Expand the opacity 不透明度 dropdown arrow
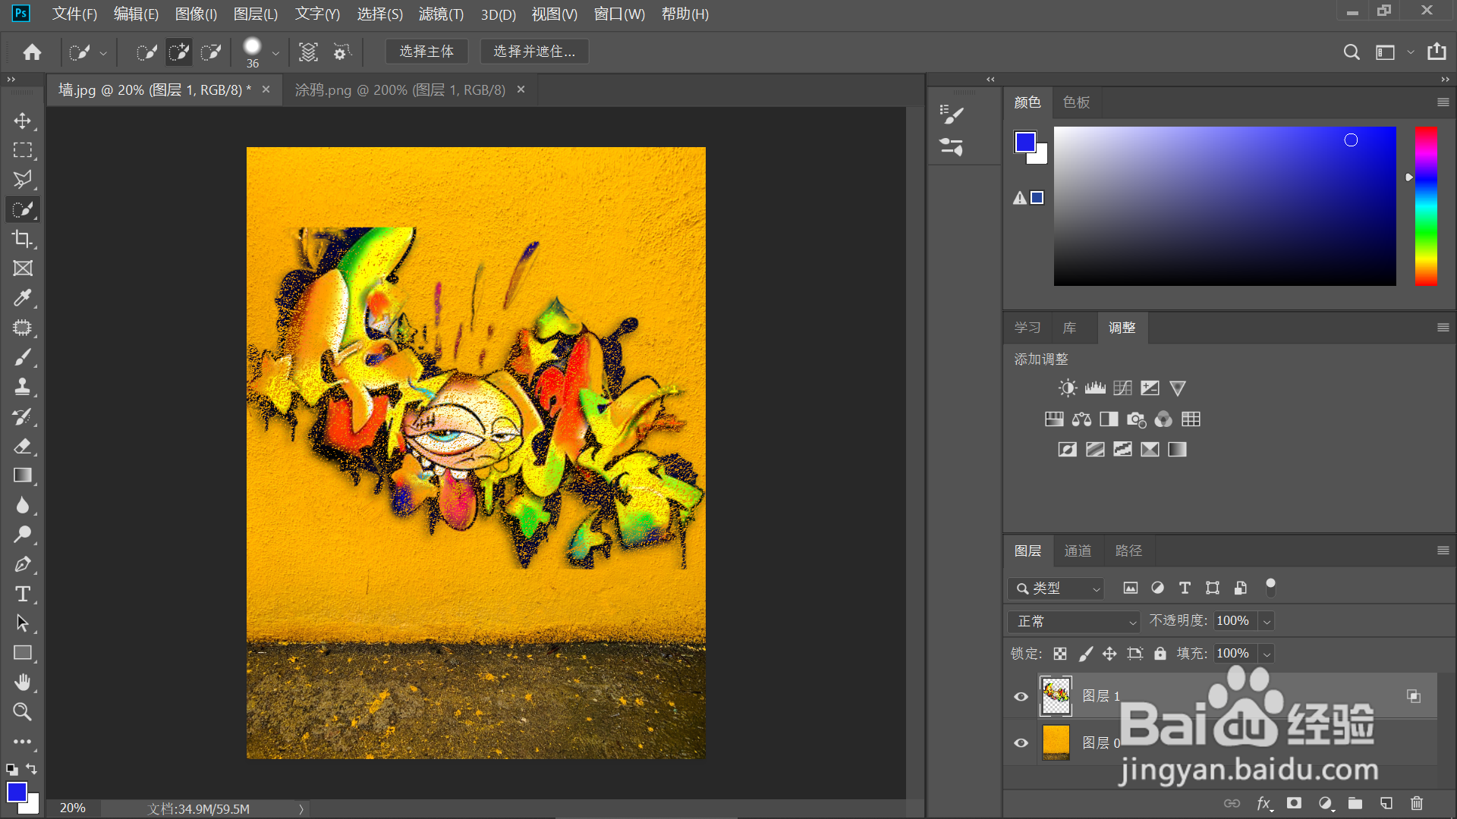 (1267, 621)
